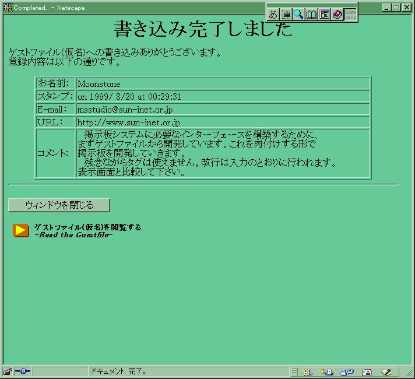
Task: Open the Newsgroups component icon
Action: pos(347,372)
